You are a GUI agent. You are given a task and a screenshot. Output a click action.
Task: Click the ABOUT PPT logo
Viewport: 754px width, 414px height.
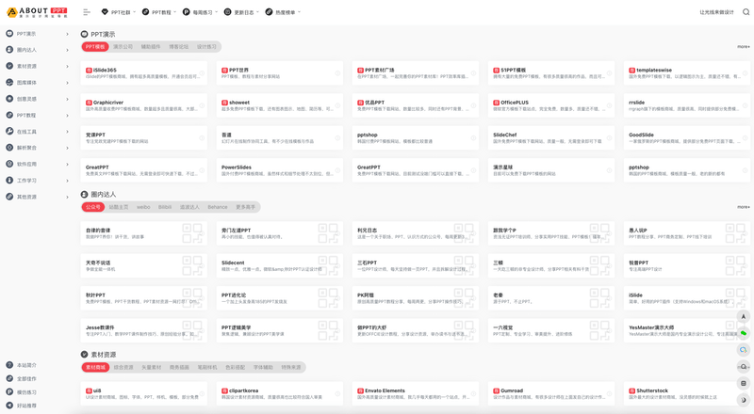coord(37,12)
